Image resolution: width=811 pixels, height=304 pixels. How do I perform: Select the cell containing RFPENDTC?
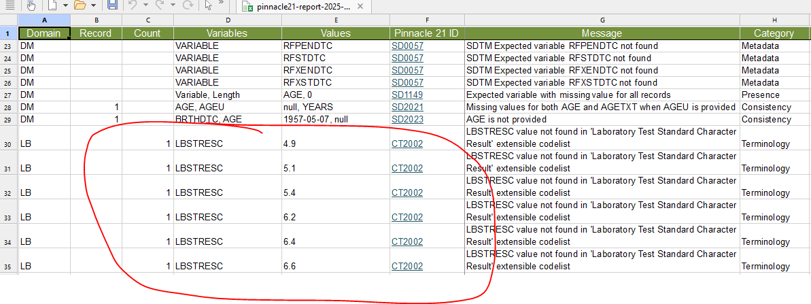(335, 46)
